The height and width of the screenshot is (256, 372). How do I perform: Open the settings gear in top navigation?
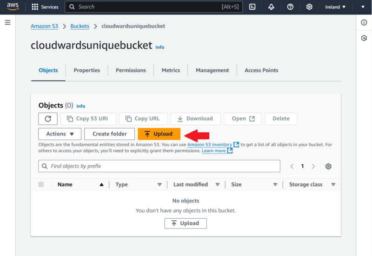click(x=309, y=7)
